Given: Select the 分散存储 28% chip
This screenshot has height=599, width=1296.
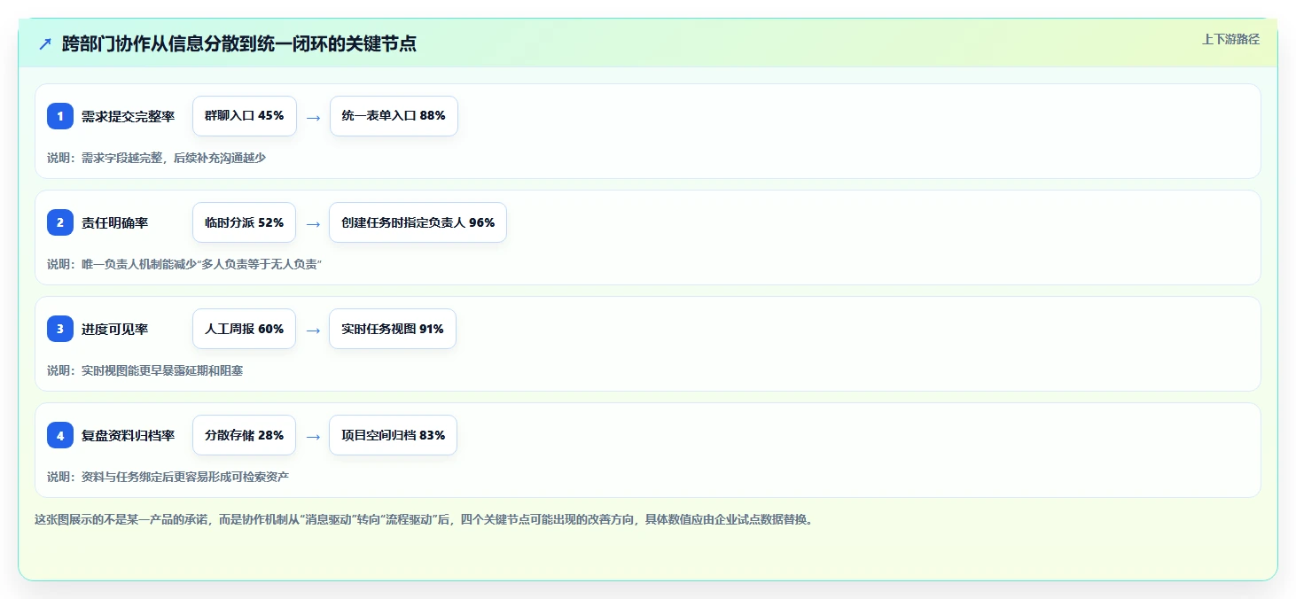Looking at the screenshot, I should tap(244, 435).
